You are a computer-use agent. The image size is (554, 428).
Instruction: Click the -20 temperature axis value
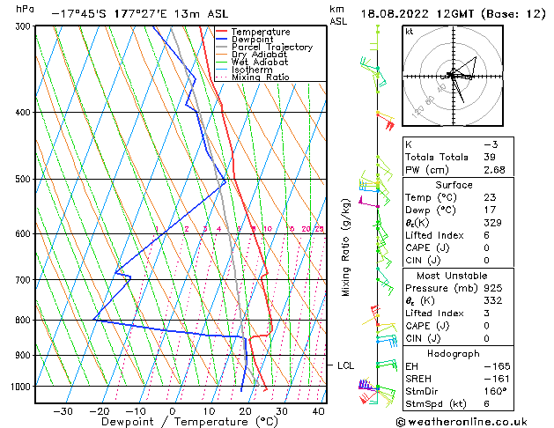[100, 411]
